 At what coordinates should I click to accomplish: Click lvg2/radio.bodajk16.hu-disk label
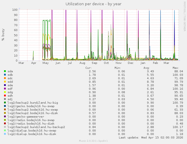coord(31,123)
